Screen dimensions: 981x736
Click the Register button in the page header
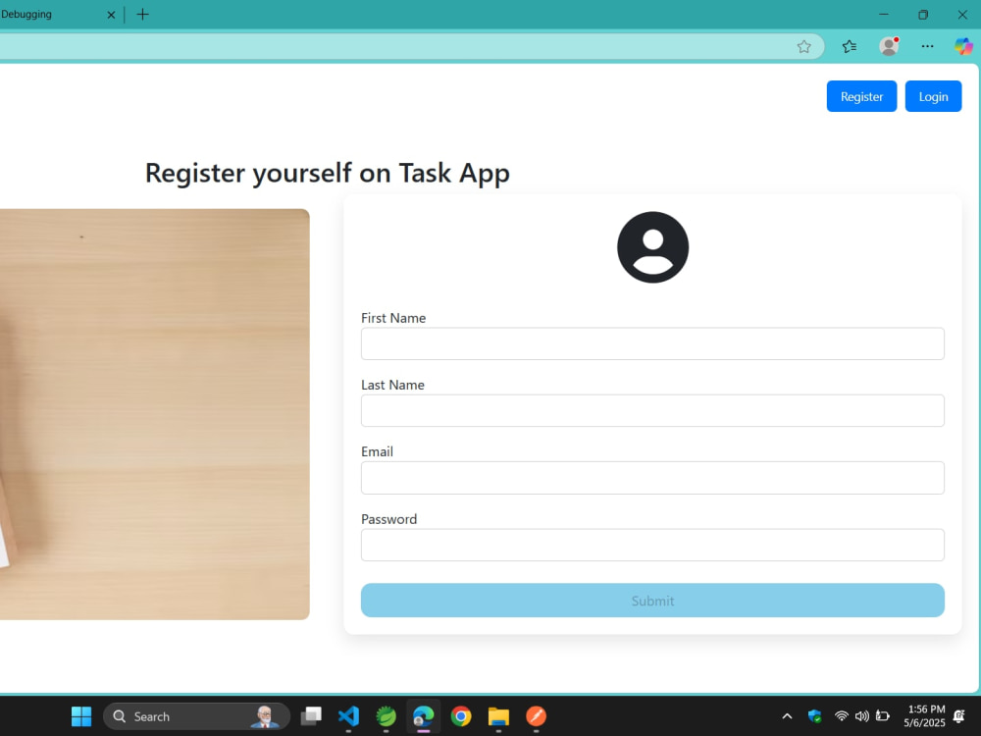(861, 96)
